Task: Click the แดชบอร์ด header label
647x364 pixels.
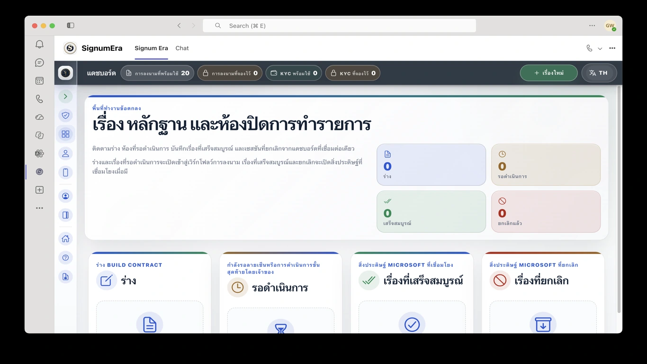Action: coord(101,73)
